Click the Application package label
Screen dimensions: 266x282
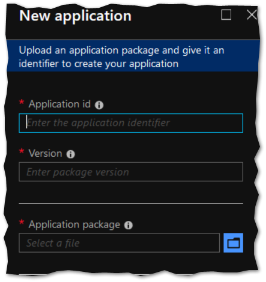point(74,225)
